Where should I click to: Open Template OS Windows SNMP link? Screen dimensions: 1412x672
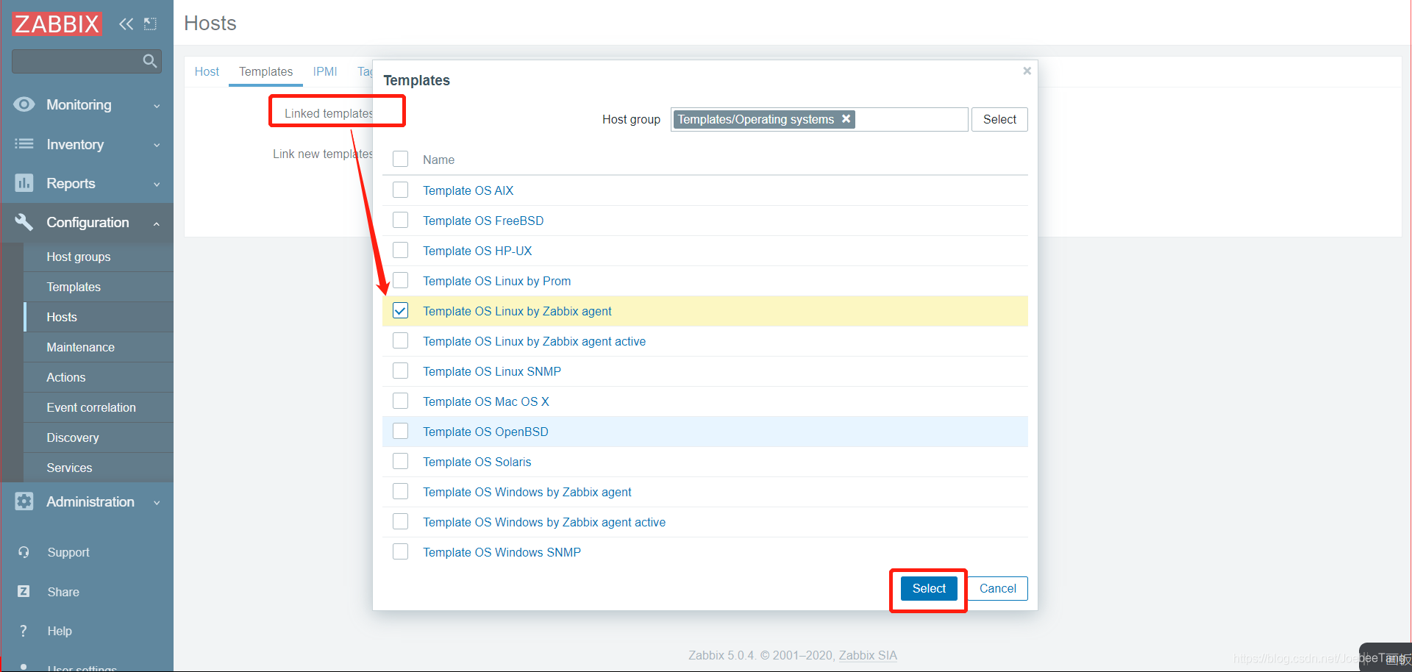pyautogui.click(x=502, y=552)
